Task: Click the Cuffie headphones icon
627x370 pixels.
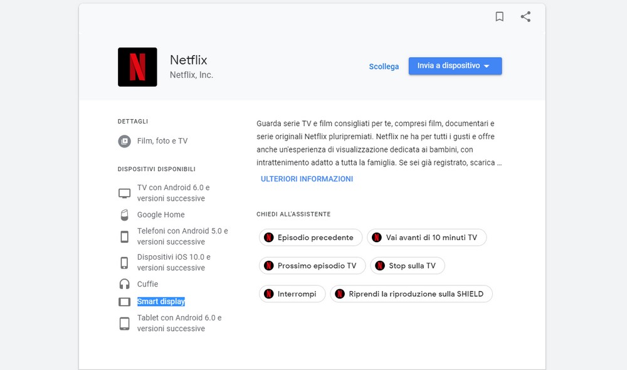Action: click(x=125, y=284)
